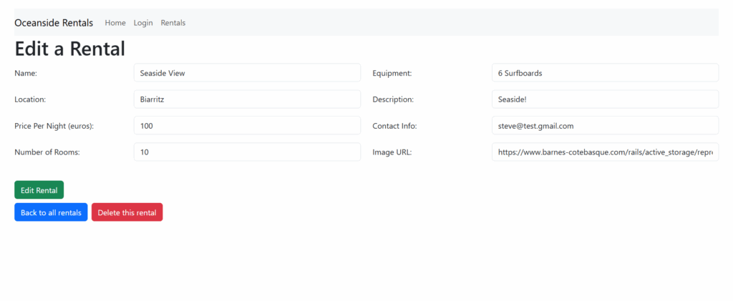Click the Edit a Rental page heading

point(70,49)
